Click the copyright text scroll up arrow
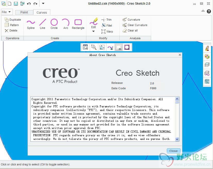The image size is (213, 169). (x=177, y=99)
